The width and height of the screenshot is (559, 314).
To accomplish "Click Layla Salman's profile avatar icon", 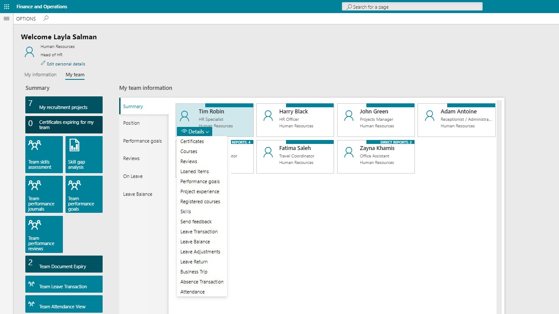I will click(x=29, y=52).
